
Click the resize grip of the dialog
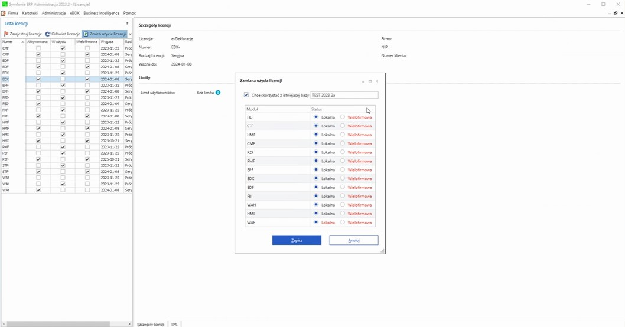(382, 251)
